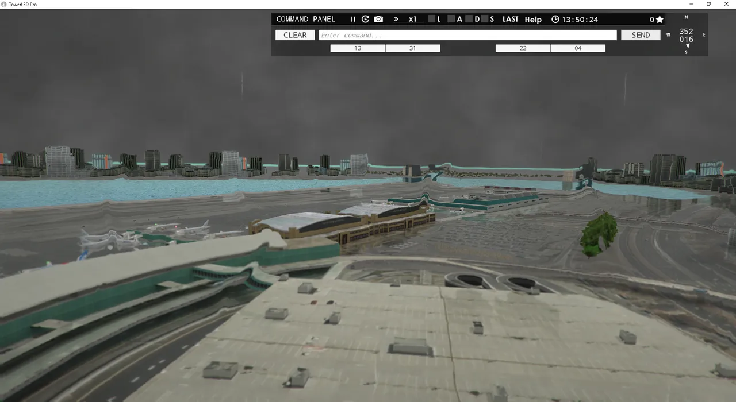The height and width of the screenshot is (402, 736).
Task: Toggle the D checkbox
Action: 469,19
